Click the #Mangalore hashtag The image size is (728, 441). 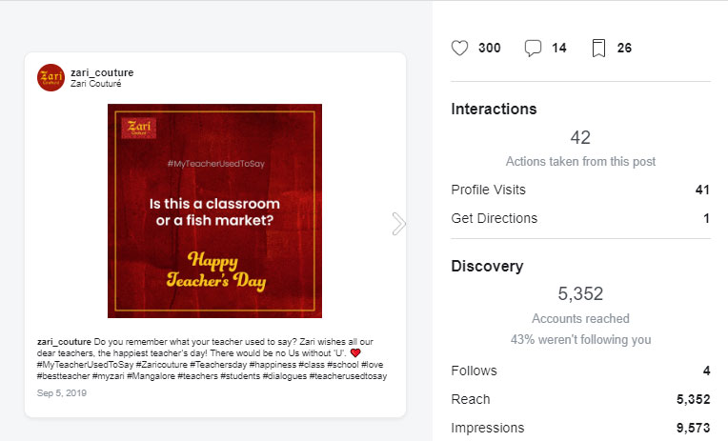pos(151,376)
